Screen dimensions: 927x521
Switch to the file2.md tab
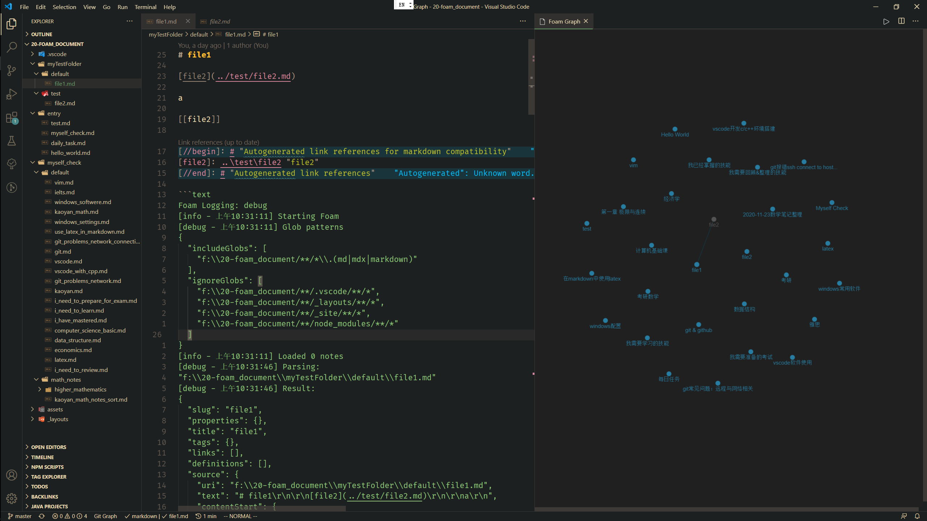point(219,21)
